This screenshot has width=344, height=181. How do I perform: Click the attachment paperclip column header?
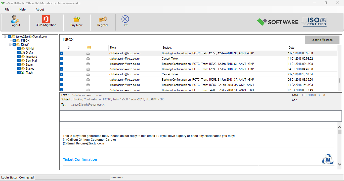[x=68, y=48]
